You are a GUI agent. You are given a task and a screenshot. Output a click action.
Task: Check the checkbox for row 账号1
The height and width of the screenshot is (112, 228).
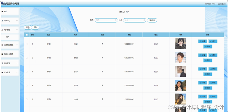click(x=26, y=44)
